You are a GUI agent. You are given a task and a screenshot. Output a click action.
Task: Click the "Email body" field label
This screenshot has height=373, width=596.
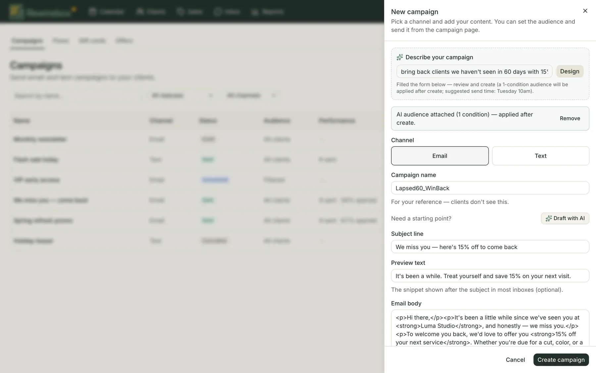(x=406, y=303)
